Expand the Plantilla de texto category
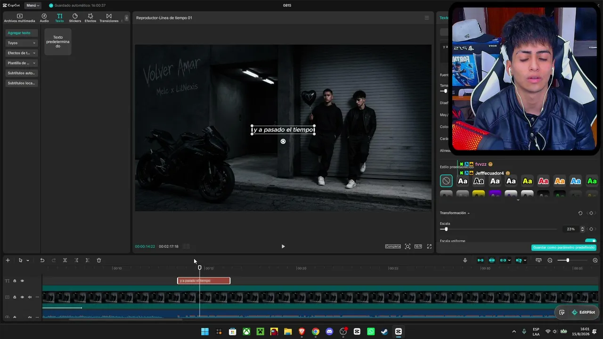603x339 pixels. point(22,63)
